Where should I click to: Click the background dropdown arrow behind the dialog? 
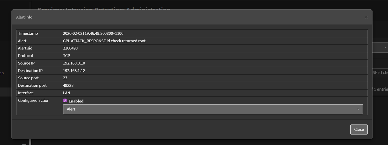tap(385, 47)
